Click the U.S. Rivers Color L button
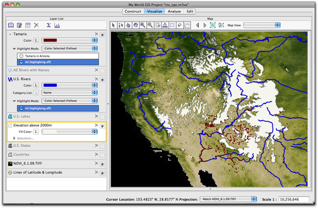Screen dimensions: 318x208 click(36, 86)
